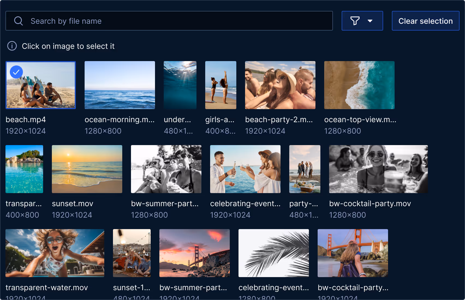Expand the filter dropdown chevron
Image resolution: width=465 pixels, height=300 pixels.
coord(370,21)
